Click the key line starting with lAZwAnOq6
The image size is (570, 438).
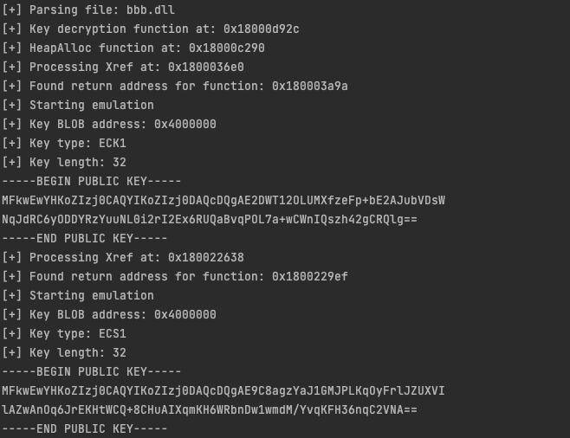(x=210, y=409)
